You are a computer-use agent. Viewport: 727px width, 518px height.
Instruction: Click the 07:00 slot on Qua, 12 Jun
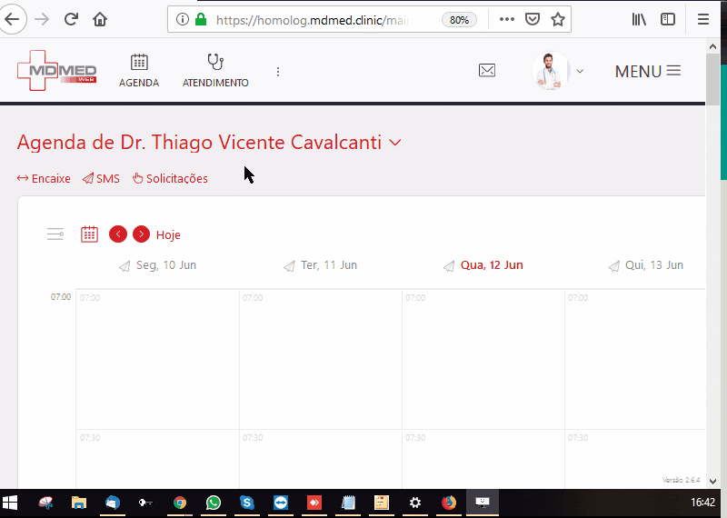click(483, 359)
